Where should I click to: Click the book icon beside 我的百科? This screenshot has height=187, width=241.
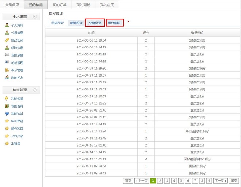click(7, 106)
